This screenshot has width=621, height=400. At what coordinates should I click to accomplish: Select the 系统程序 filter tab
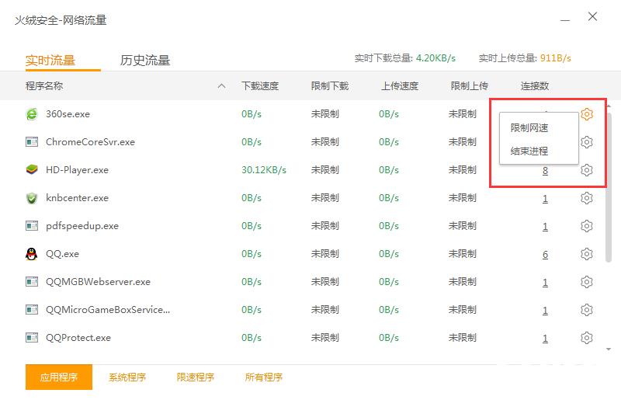tap(127, 377)
